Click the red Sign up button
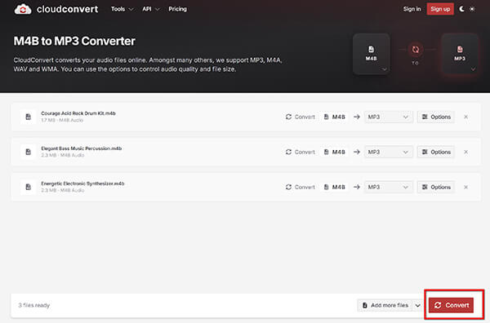Screen dimensions: 490x323 click(440, 9)
